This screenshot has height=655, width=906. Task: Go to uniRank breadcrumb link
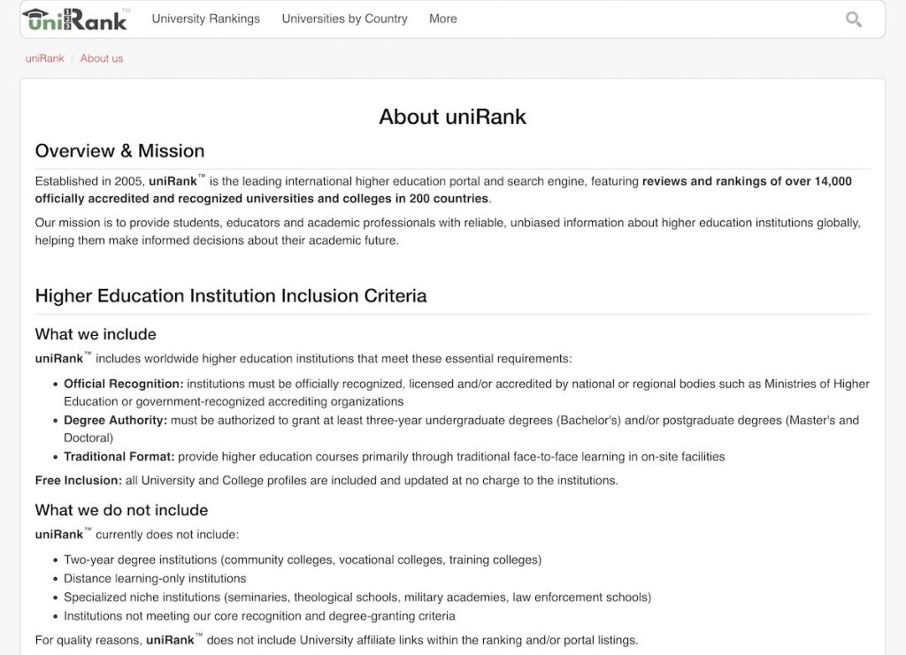[x=44, y=58]
